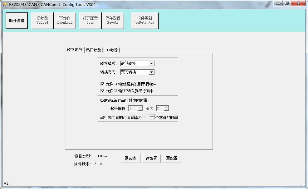The width and height of the screenshot is (308, 189).
Task: Click the 默认值 default values button
Action: [x=130, y=158]
